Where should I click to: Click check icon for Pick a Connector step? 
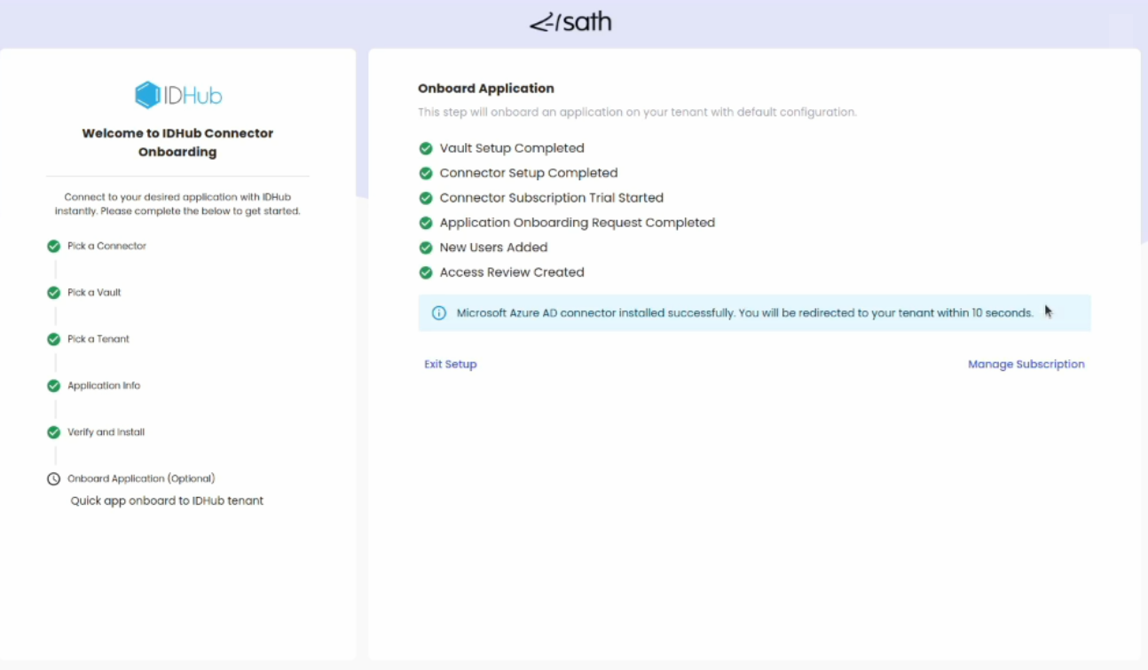(53, 247)
